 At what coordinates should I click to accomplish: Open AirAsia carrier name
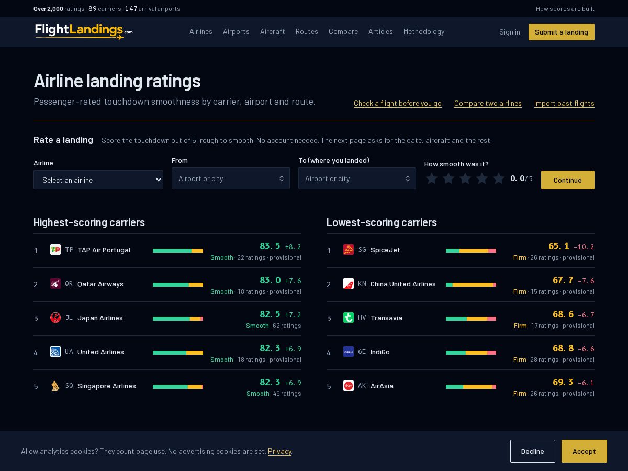[382, 386]
